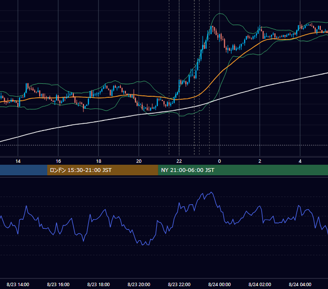Click the 8/23 20:00 time label
Image resolution: width=328 pixels, height=289 pixels.
[x=139, y=284]
